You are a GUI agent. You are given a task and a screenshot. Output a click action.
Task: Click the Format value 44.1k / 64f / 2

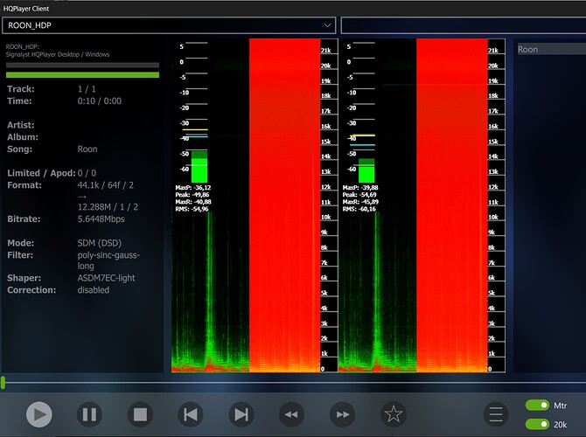(105, 185)
